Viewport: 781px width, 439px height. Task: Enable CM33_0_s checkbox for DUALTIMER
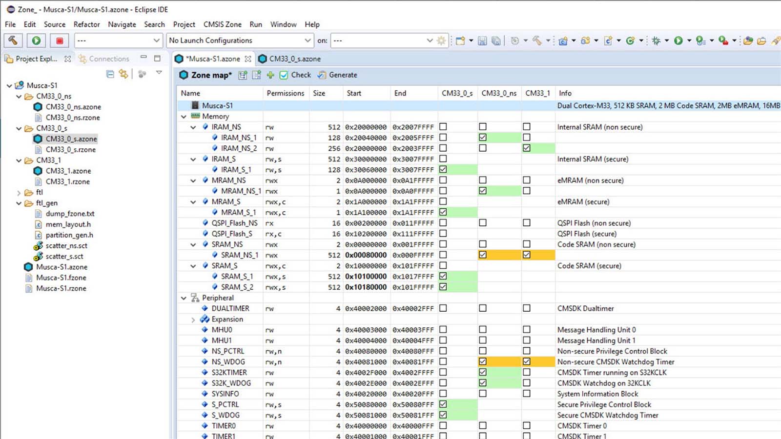(x=443, y=308)
